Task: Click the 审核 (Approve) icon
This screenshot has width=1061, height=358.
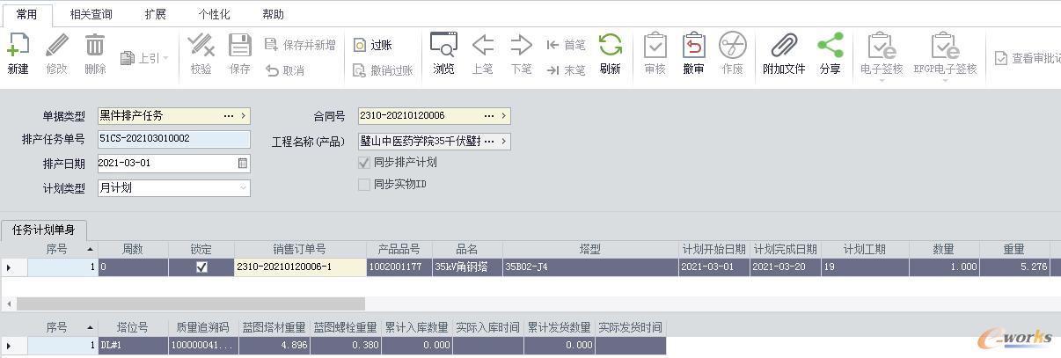Action: coord(655,46)
